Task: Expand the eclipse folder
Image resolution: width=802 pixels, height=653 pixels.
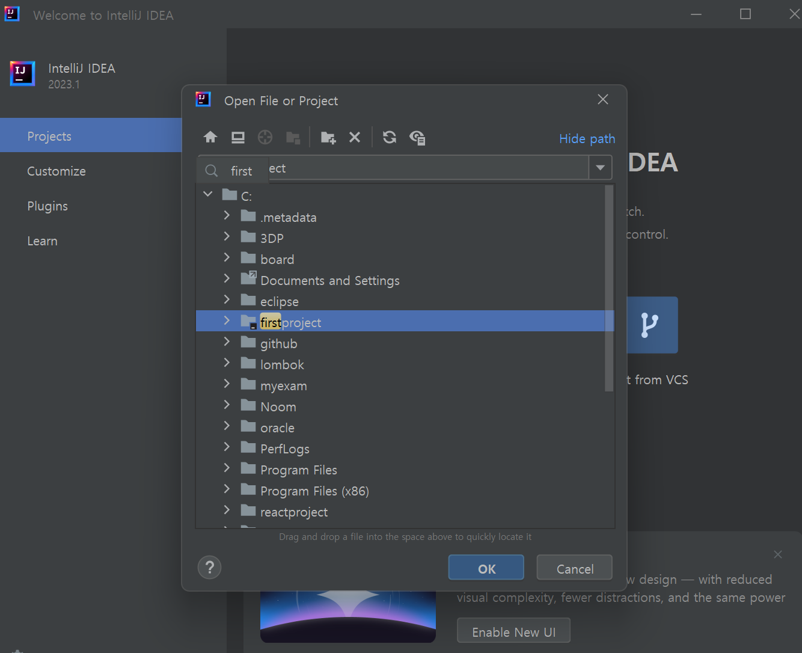Action: click(227, 299)
